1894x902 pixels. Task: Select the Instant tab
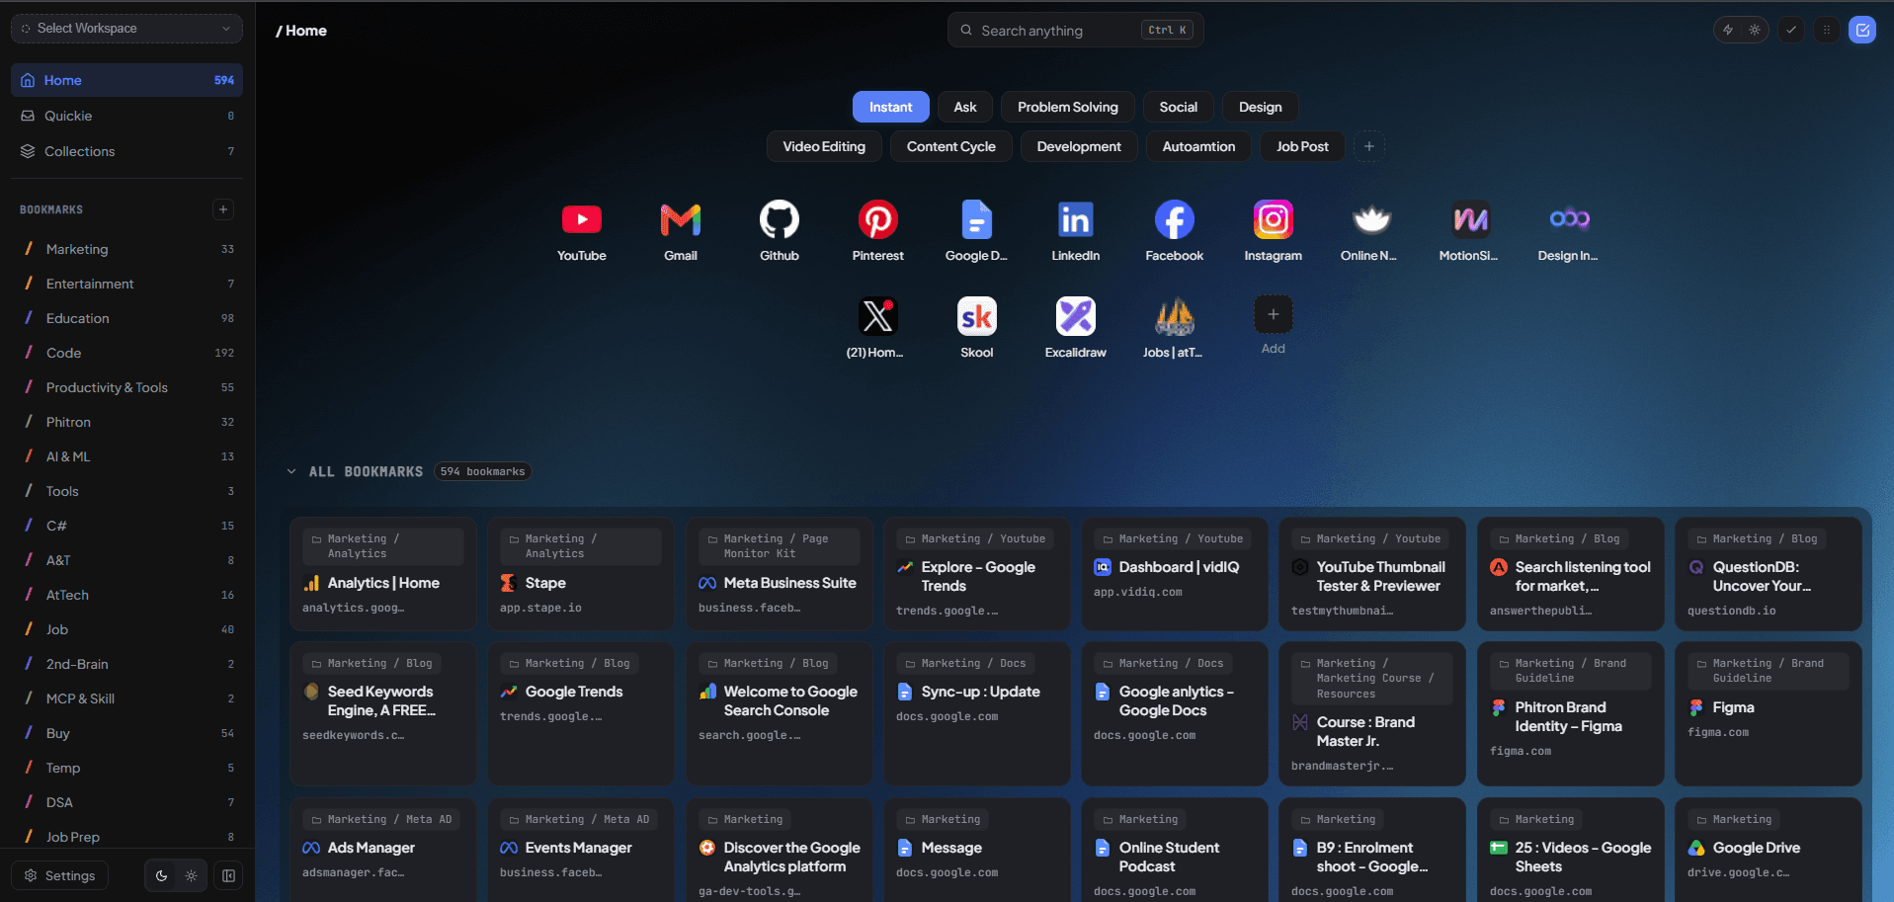click(x=890, y=107)
